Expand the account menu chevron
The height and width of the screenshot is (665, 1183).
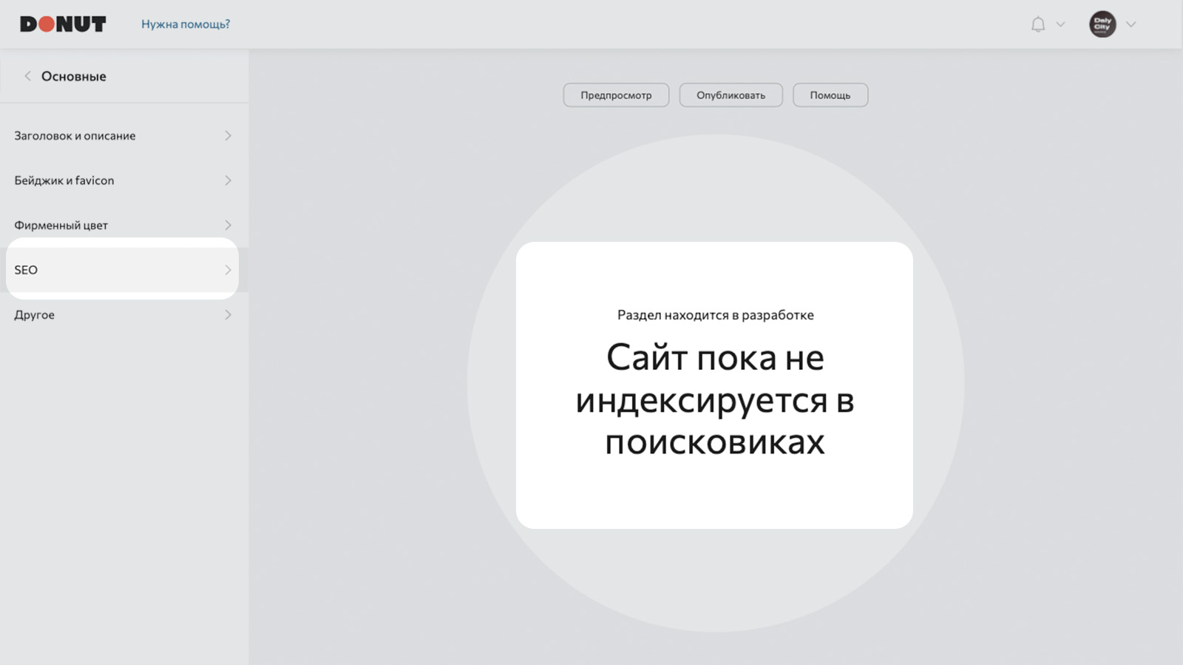pyautogui.click(x=1131, y=24)
